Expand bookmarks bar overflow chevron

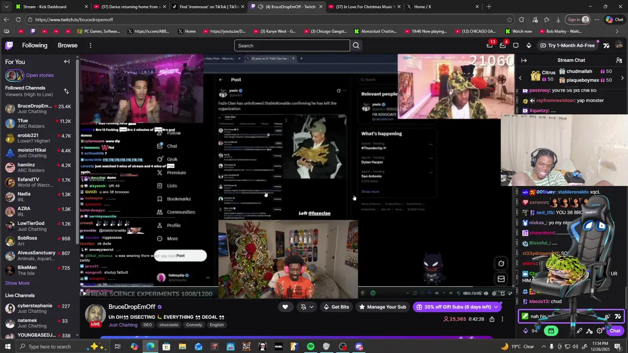click(x=617, y=31)
